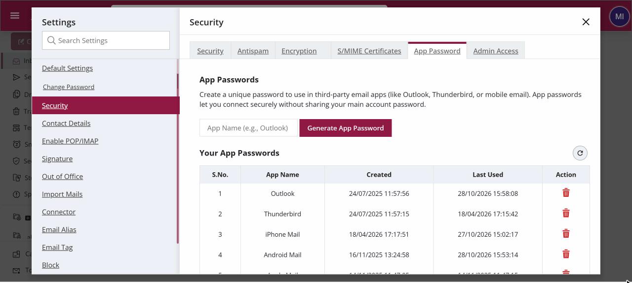Click the settings sidebar scrollbar
Screen dimensions: 632x283
pyautogui.click(x=178, y=151)
